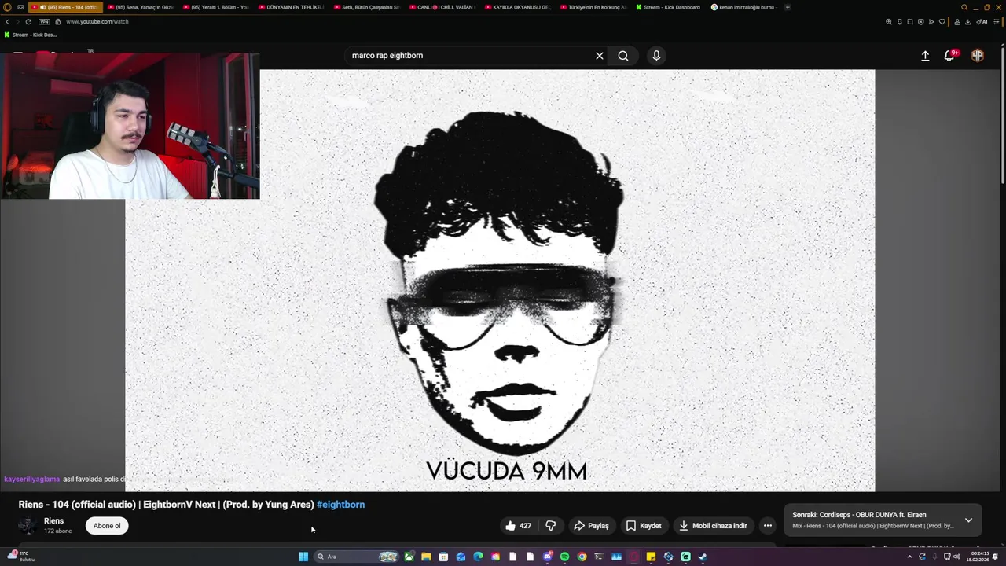Open Spotify from the taskbar

coord(564,557)
